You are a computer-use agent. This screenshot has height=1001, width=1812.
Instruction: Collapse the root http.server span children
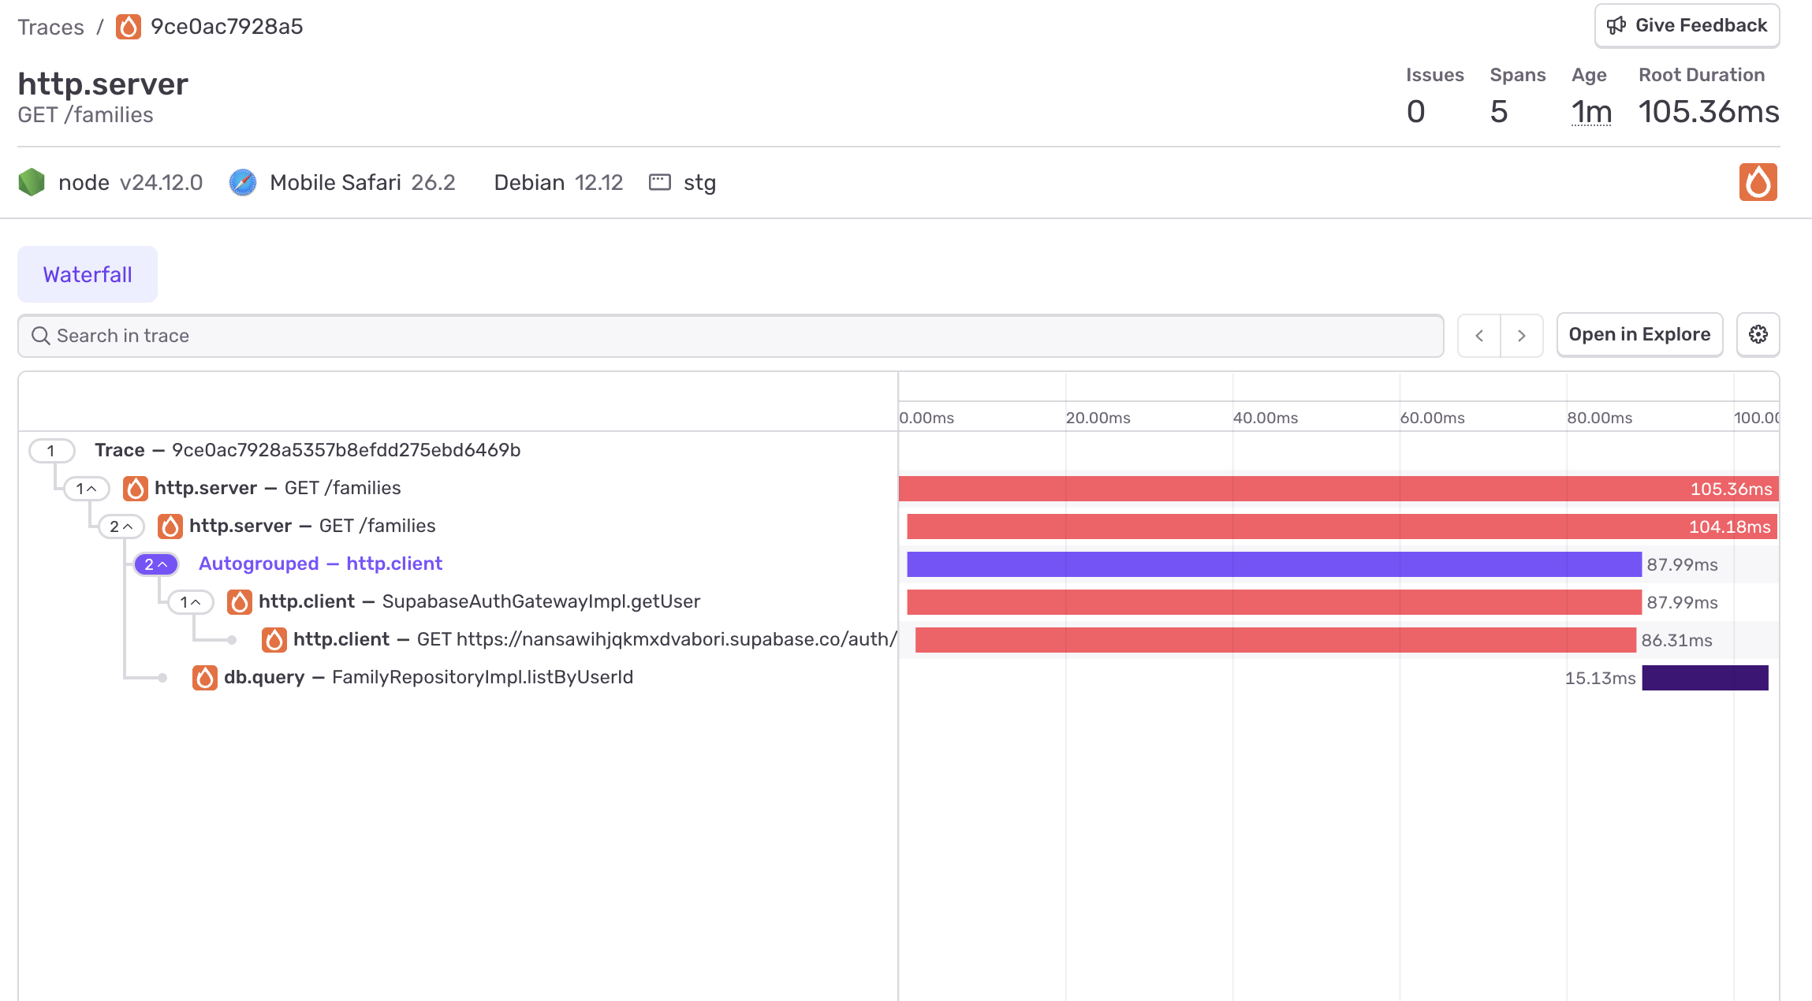coord(87,489)
